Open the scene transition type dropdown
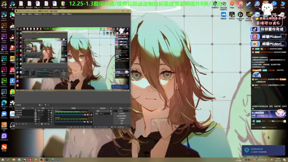 (102, 111)
